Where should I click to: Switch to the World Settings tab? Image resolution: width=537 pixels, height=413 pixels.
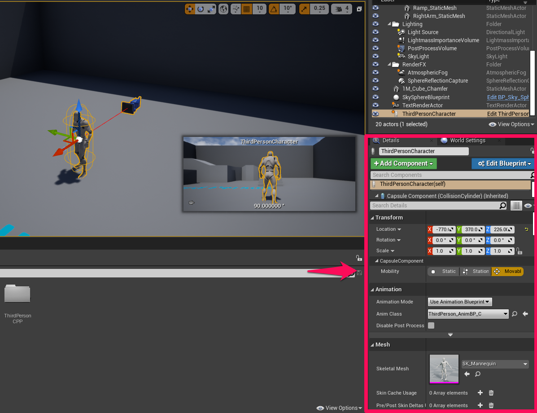click(467, 141)
